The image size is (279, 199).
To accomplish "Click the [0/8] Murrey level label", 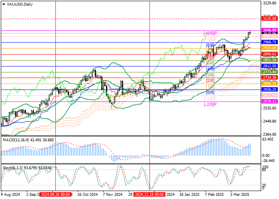I will (x=210, y=92).
